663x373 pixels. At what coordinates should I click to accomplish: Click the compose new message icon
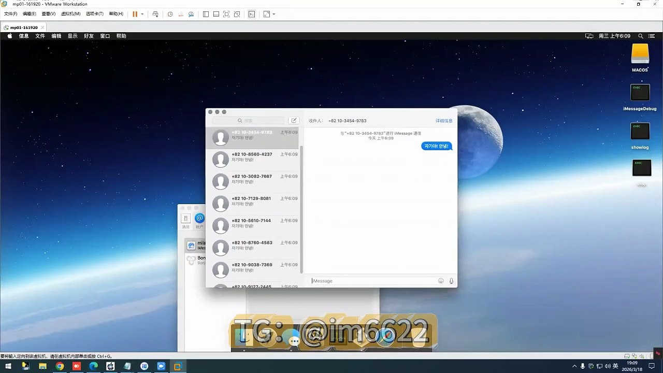294,121
